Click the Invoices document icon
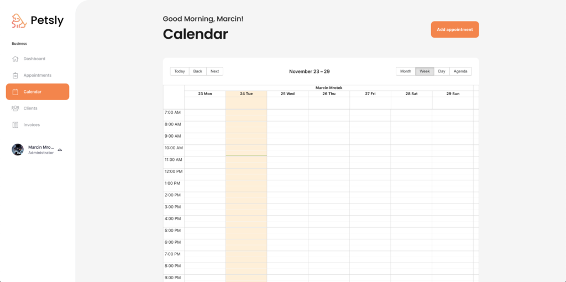Image resolution: width=566 pixels, height=282 pixels. [15, 125]
